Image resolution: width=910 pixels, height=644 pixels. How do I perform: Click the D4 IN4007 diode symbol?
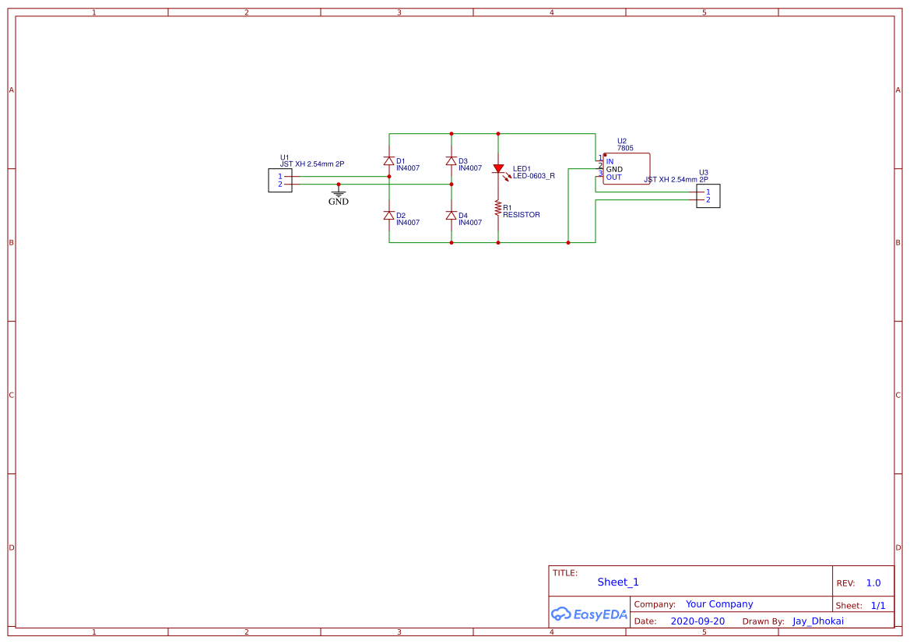(x=451, y=216)
